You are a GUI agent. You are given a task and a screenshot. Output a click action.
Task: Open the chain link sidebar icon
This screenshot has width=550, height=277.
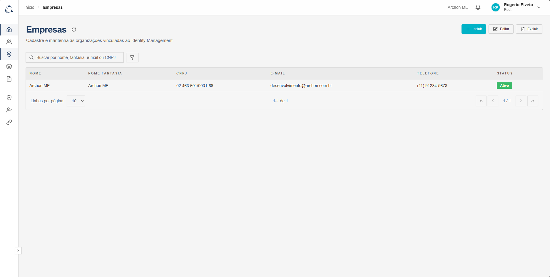9,122
